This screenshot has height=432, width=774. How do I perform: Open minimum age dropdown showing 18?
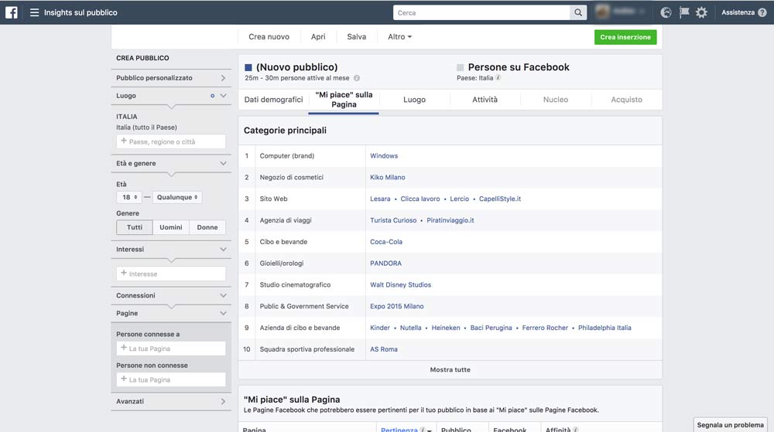click(129, 197)
